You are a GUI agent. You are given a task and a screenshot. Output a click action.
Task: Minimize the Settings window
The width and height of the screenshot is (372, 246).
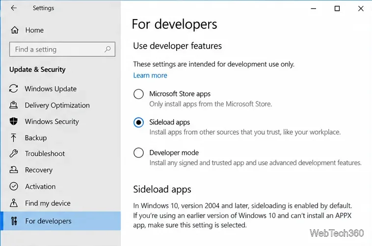click(314, 8)
